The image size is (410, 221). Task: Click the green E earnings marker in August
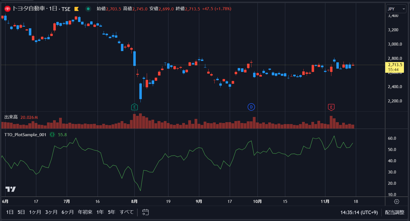(x=134, y=107)
